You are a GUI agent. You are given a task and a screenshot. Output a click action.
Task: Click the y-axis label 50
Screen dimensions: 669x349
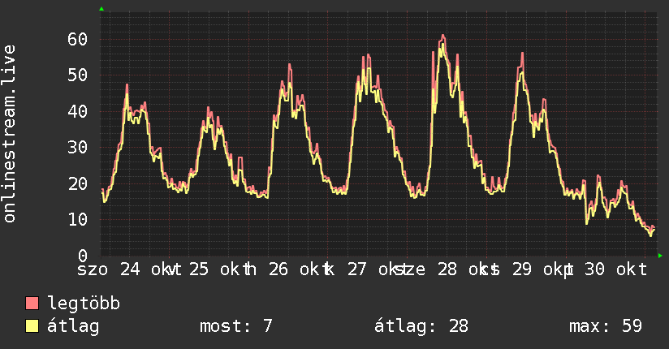pyautogui.click(x=78, y=75)
